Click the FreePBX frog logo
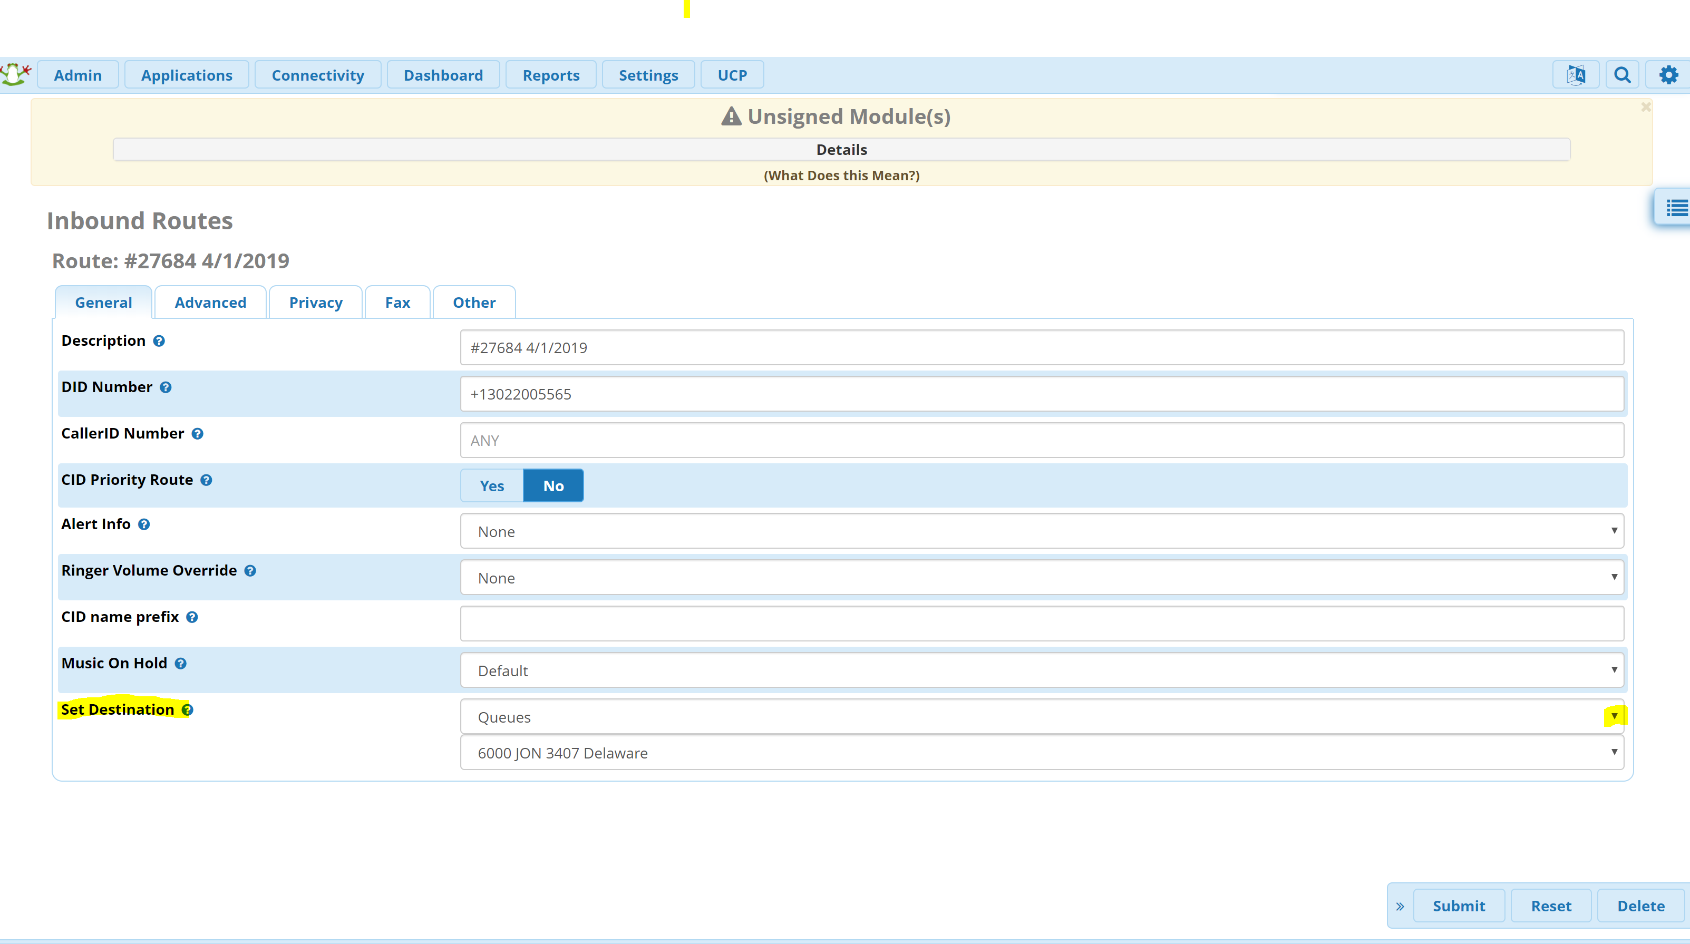 point(16,74)
